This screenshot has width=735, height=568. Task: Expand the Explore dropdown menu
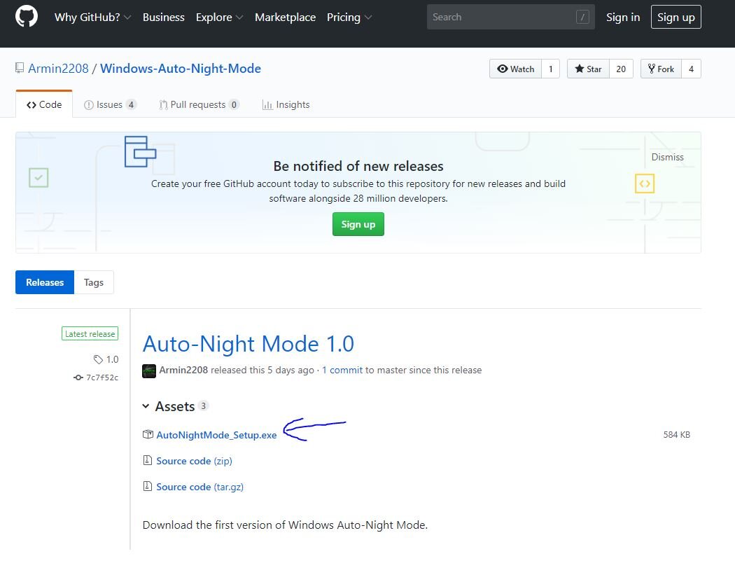tap(219, 18)
